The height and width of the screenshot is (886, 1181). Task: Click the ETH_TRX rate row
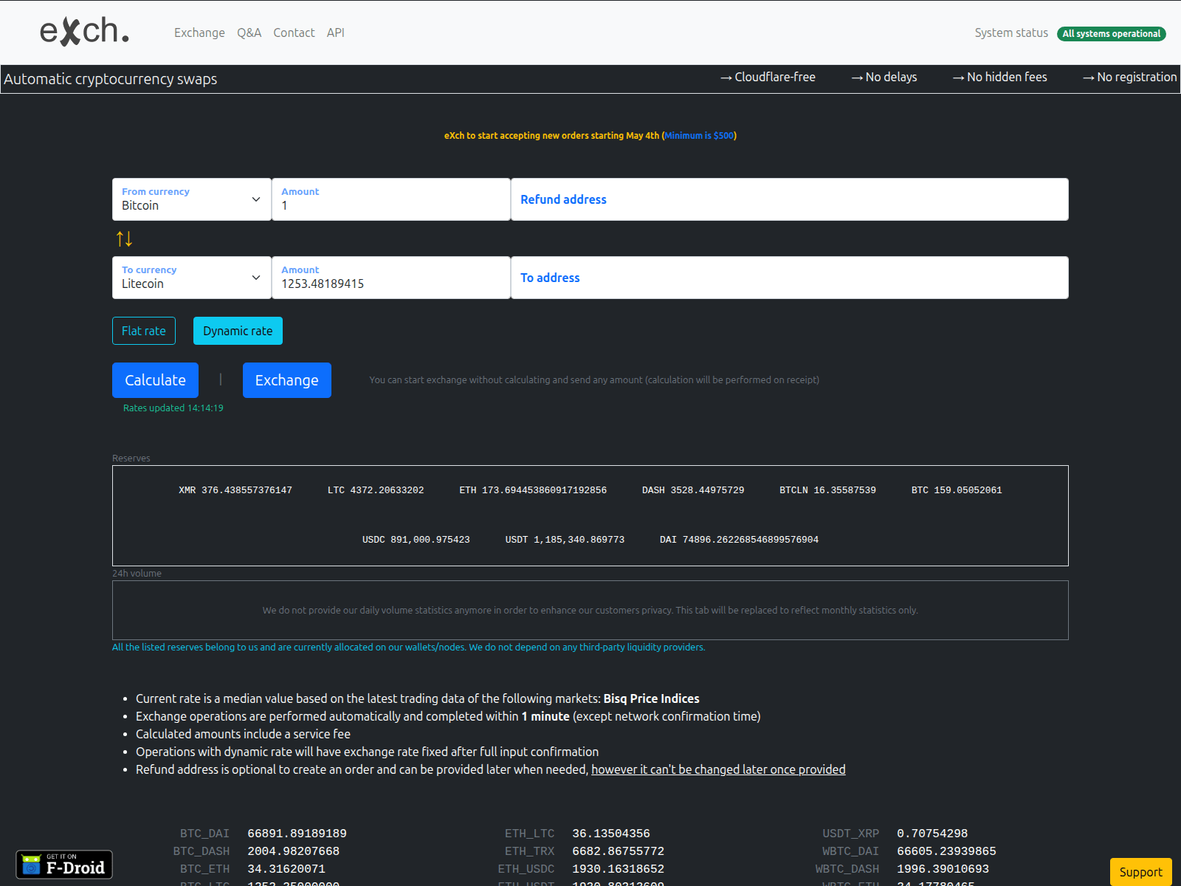[x=585, y=851]
